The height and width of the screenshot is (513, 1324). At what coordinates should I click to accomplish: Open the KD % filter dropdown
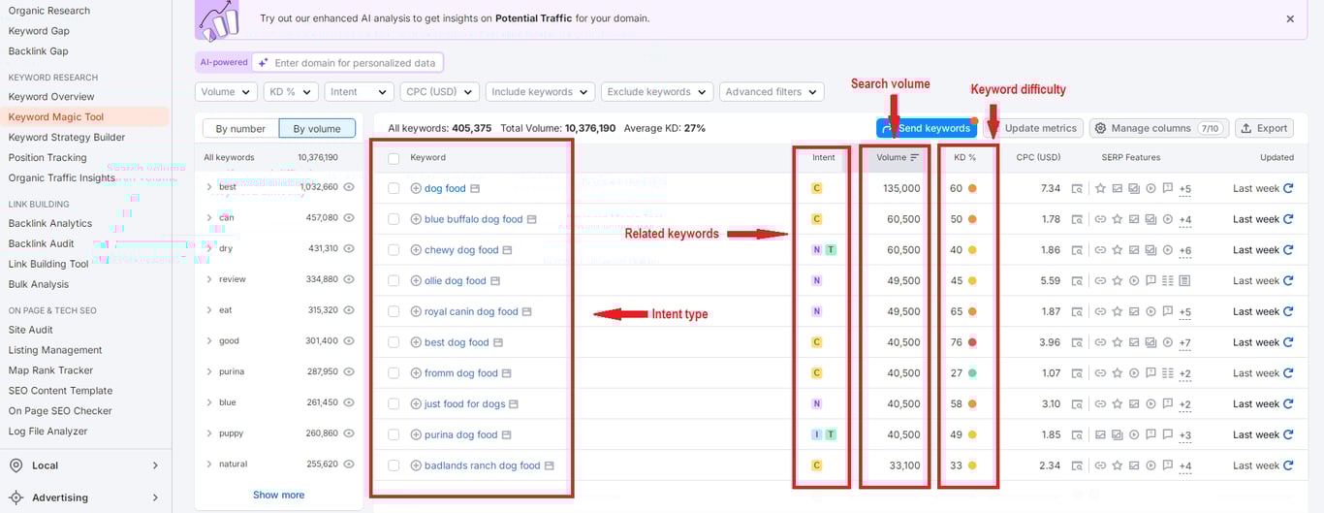point(291,92)
